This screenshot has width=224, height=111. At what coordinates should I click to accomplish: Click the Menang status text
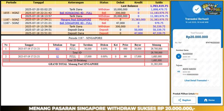point(104,19)
